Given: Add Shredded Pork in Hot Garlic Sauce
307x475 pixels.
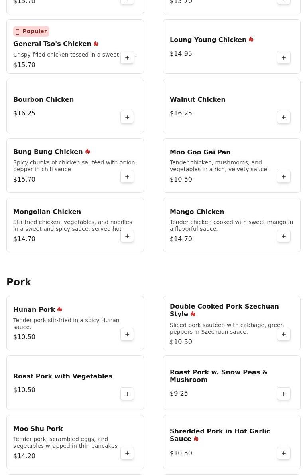Looking at the screenshot, I should 284,453.
